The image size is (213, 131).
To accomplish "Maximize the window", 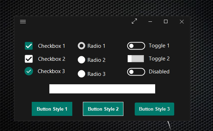I will tap(166, 21).
